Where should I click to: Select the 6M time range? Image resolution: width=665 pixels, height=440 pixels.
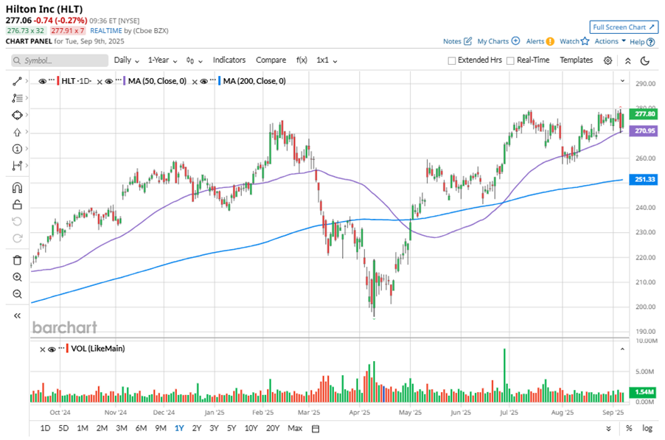[141, 428]
